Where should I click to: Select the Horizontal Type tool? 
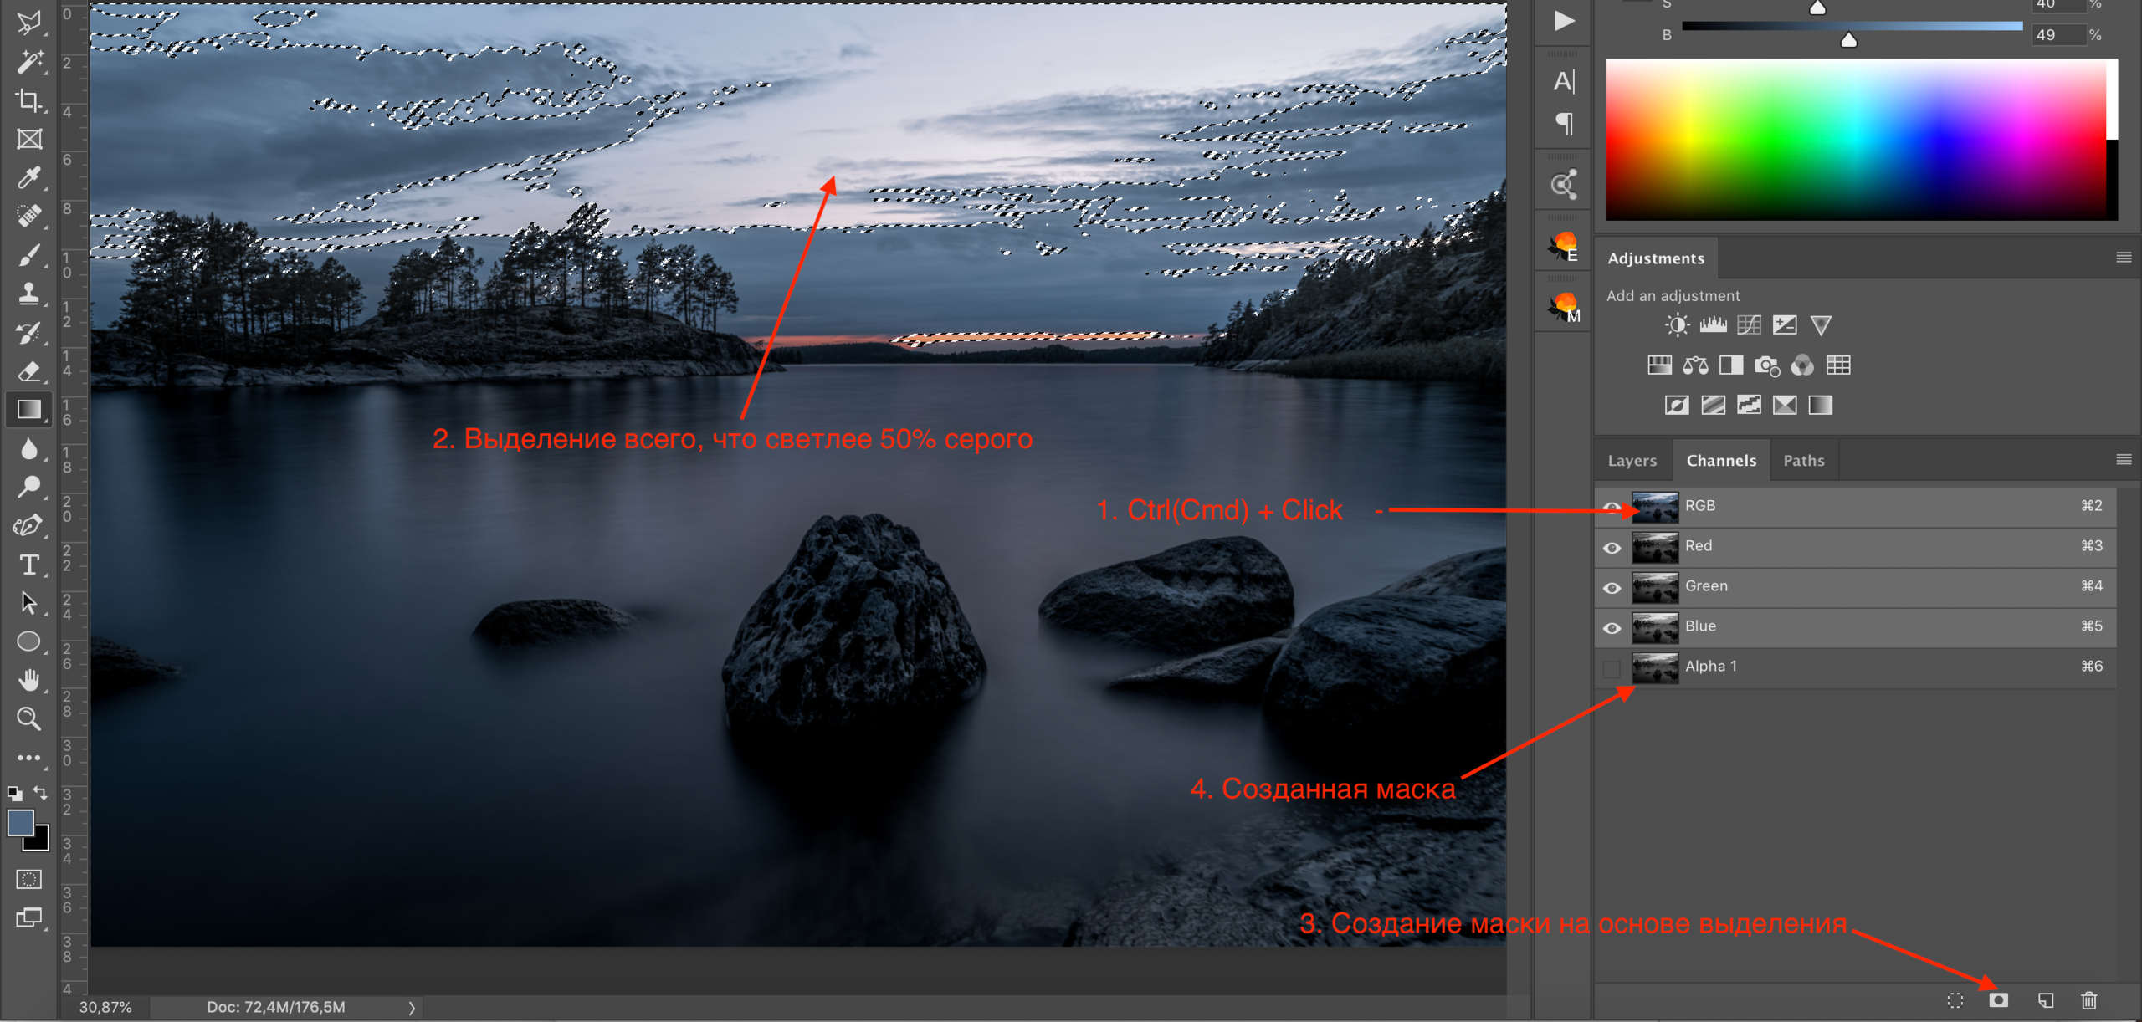tap(29, 565)
